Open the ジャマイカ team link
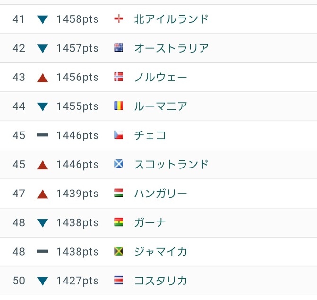317x300 pixels. click(161, 252)
